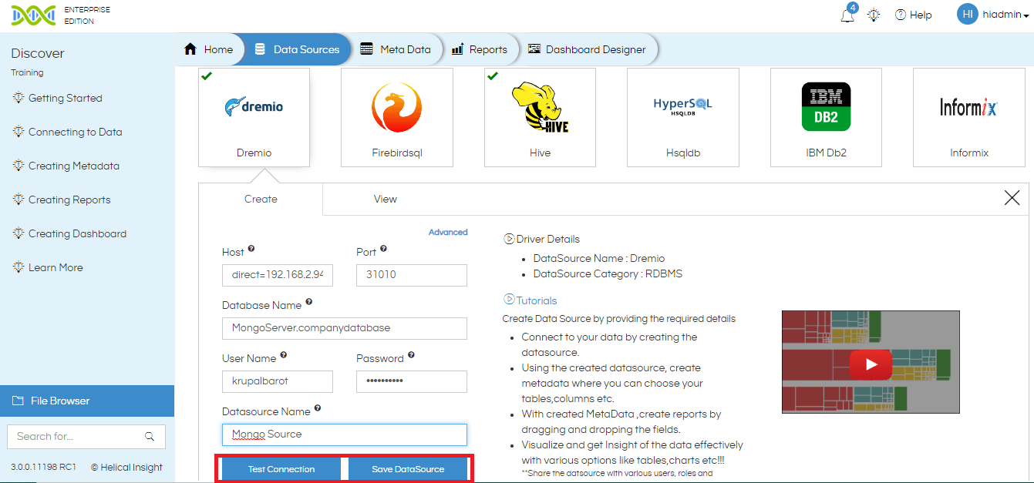
Task: Switch to the Create tab
Action: tap(261, 199)
